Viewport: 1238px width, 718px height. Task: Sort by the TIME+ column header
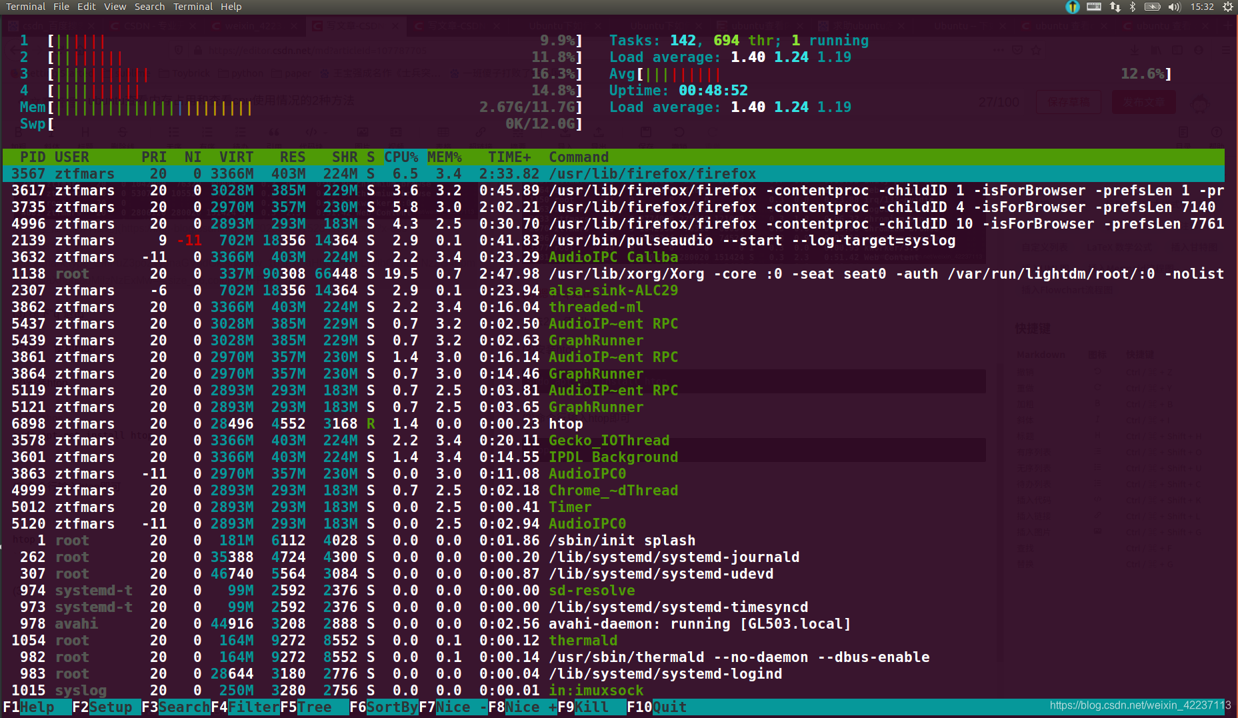point(509,157)
